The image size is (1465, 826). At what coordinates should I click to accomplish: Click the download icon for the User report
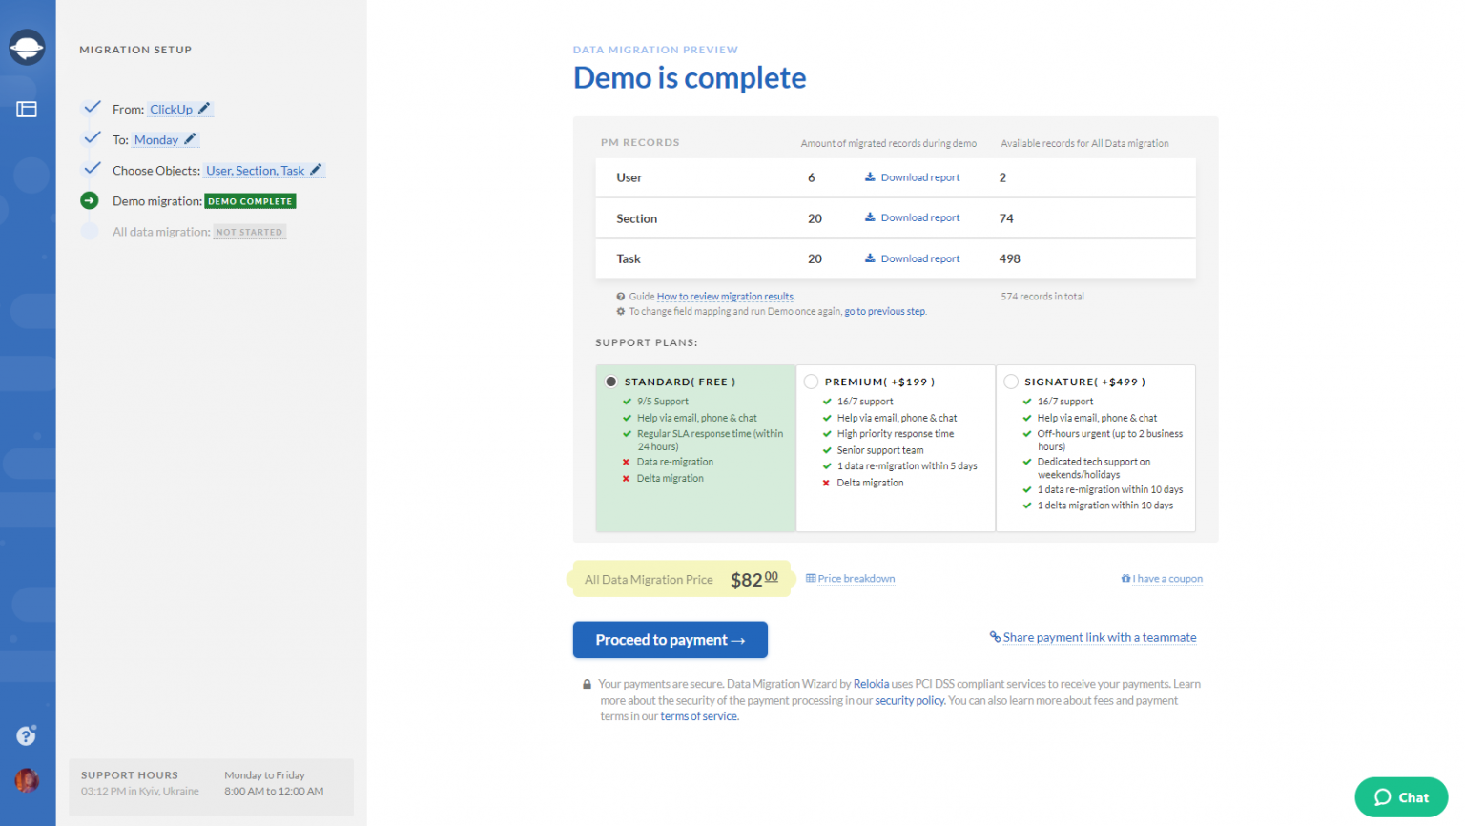pyautogui.click(x=871, y=176)
